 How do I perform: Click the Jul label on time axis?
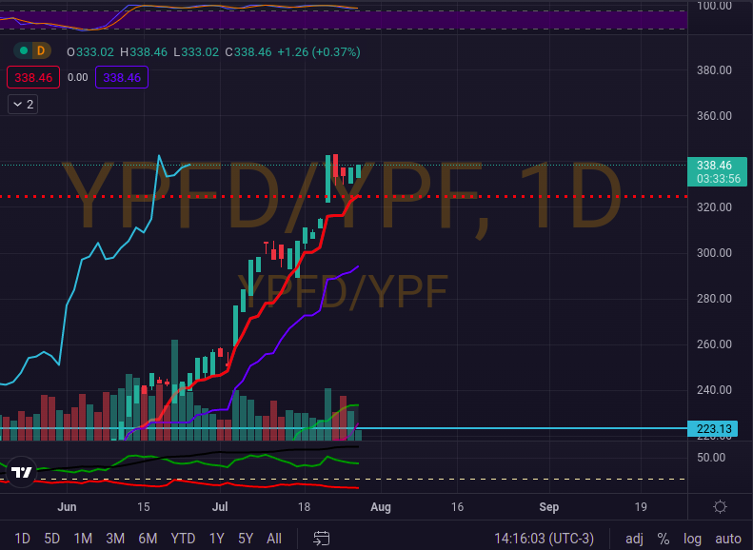(x=220, y=507)
